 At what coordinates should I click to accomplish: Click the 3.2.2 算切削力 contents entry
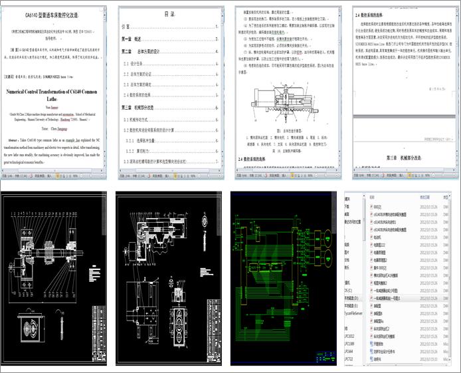click(x=171, y=151)
